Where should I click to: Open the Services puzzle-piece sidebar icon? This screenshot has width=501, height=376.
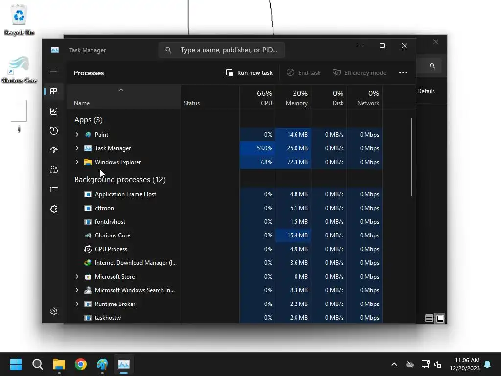point(54,209)
